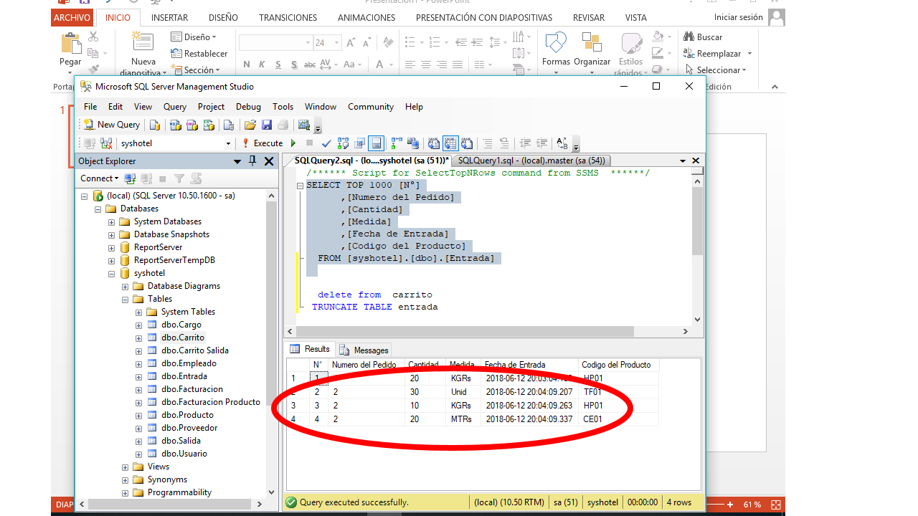Click the blue Parse checkmark icon
918x516 pixels.
click(326, 143)
